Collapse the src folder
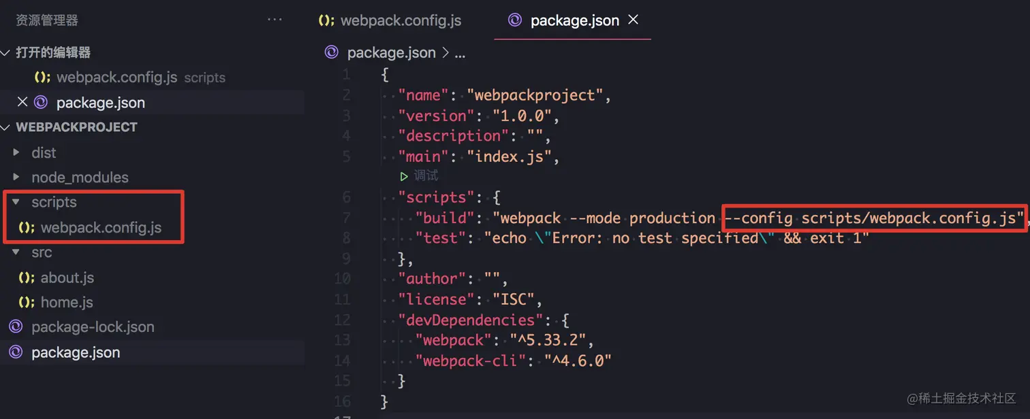1030x419 pixels. click(x=16, y=252)
